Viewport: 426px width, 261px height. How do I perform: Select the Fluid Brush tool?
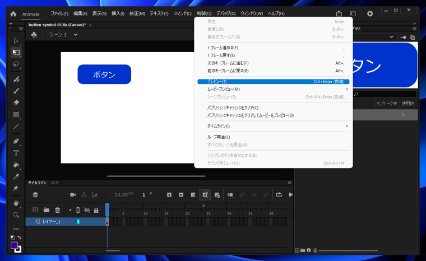click(x=16, y=79)
